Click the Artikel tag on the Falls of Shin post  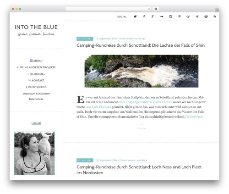pos(87,39)
